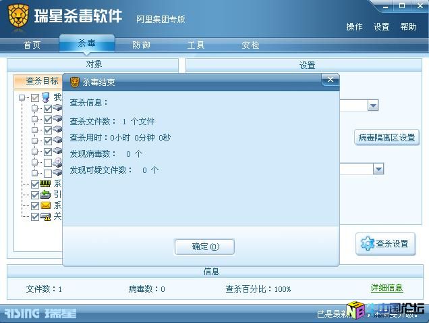The height and width of the screenshot is (323, 429).
Task: Click the 文件数:1 status text
Action: (44, 289)
